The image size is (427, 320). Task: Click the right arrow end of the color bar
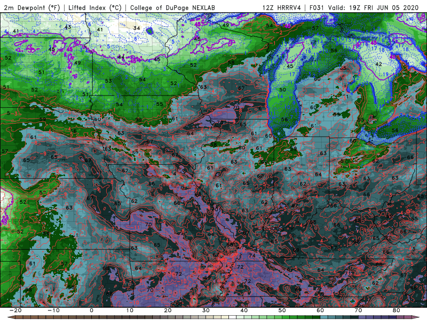coord(416,317)
